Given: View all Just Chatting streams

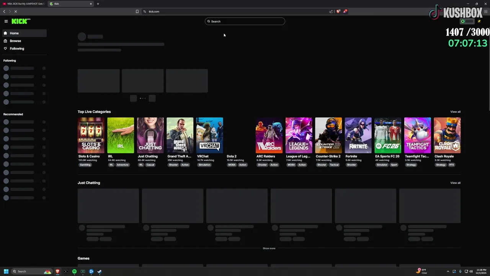Looking at the screenshot, I should [455, 183].
